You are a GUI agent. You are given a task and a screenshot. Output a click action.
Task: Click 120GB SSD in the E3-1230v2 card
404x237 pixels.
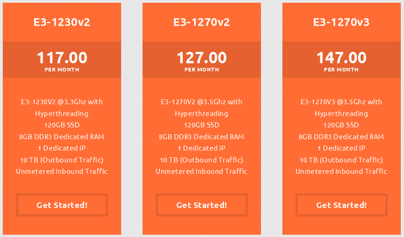tap(62, 125)
